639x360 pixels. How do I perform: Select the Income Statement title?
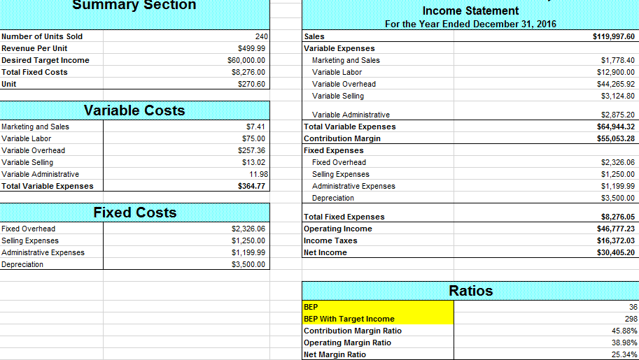click(x=471, y=10)
